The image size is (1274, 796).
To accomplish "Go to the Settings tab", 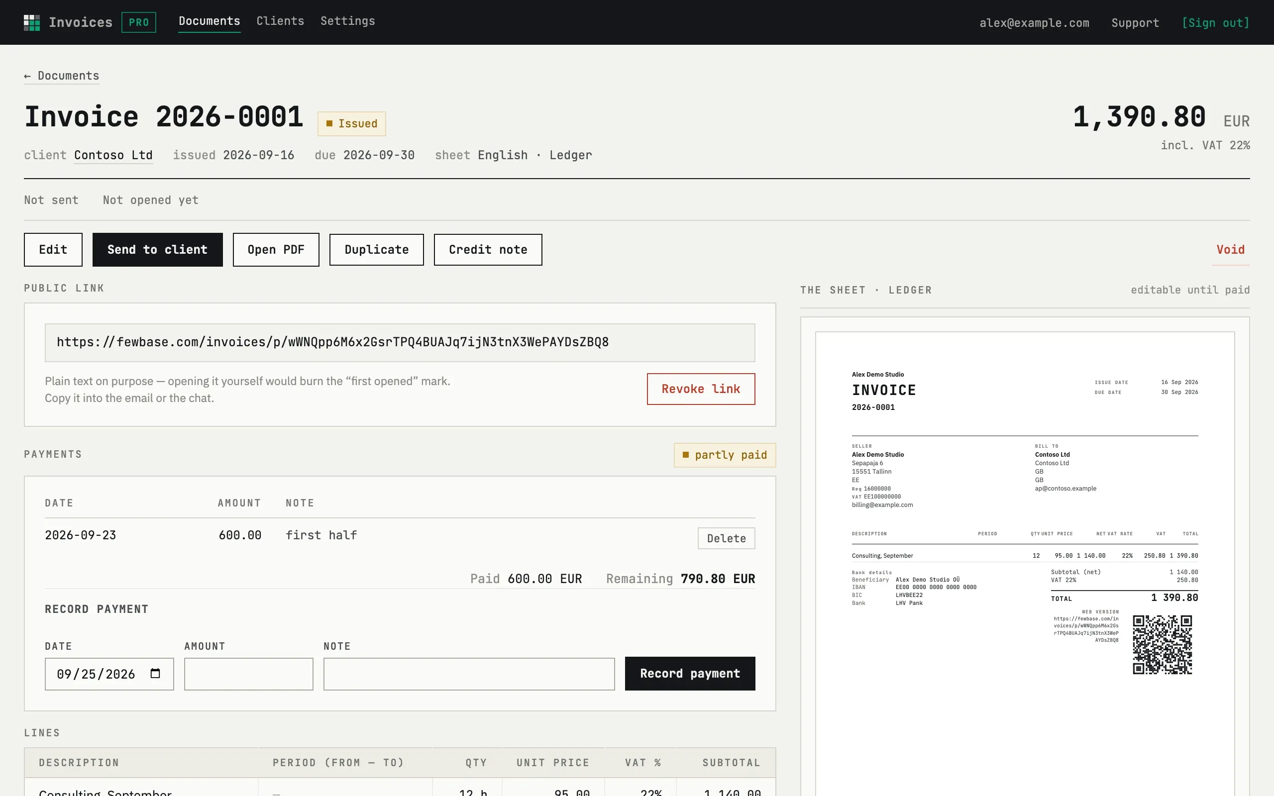I will [347, 21].
